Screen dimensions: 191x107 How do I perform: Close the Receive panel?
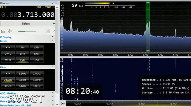(x=56, y=3)
